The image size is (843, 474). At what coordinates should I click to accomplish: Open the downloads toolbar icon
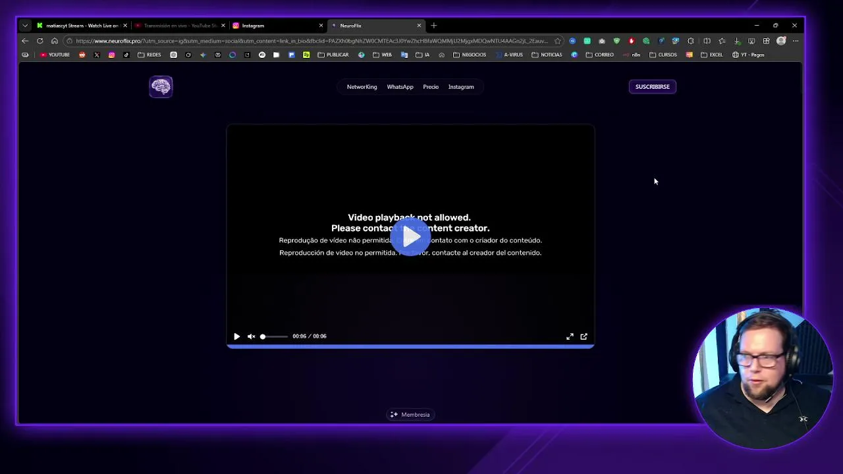[737, 41]
